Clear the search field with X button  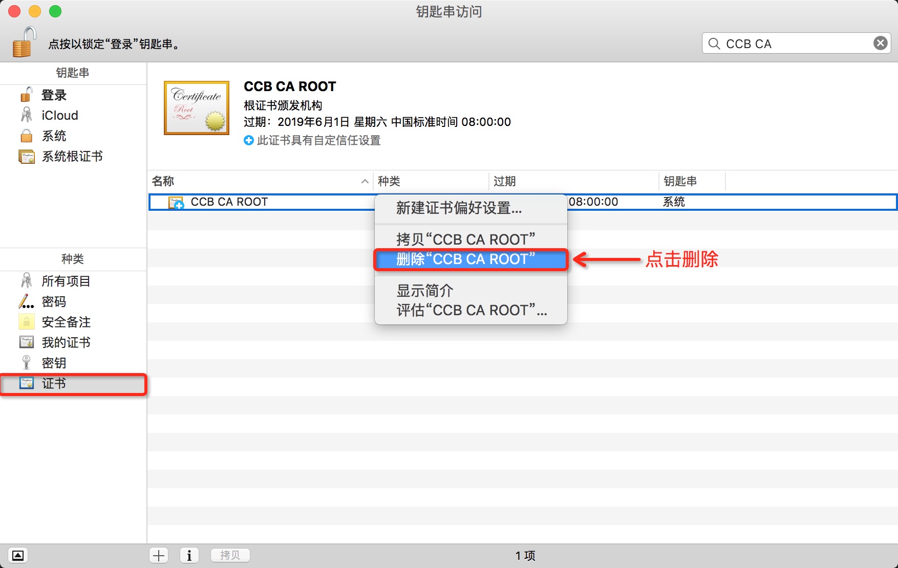click(881, 43)
